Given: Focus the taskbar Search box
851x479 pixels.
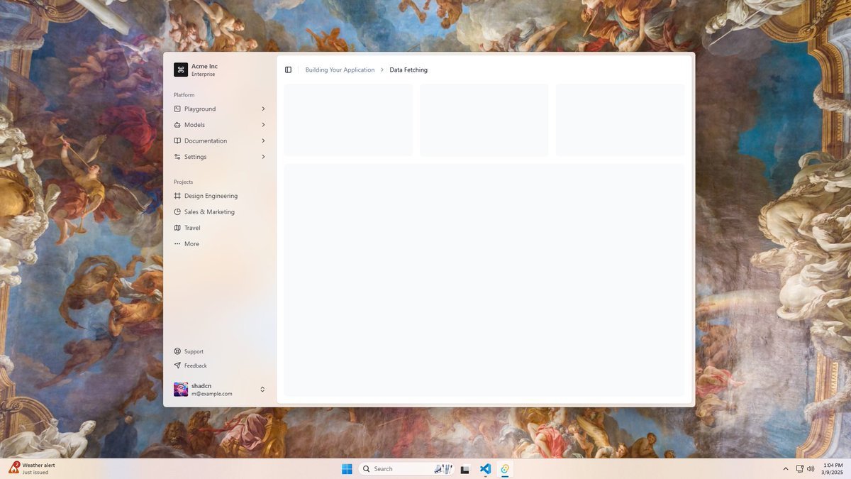Looking at the screenshot, I should [x=407, y=468].
